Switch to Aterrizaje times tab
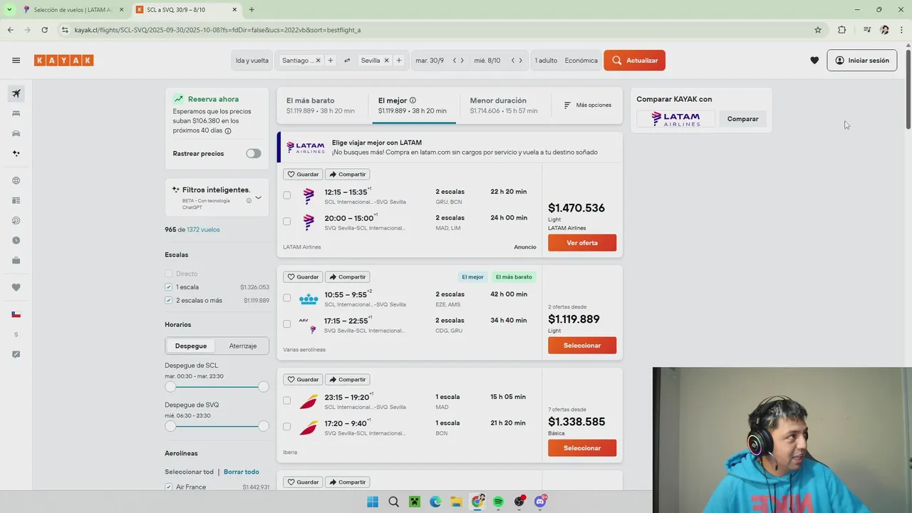This screenshot has width=912, height=513. [x=243, y=346]
